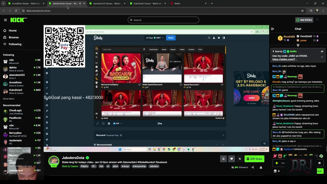Image resolution: width=327 pixels, height=184 pixels.
Task: Expand the gift leaderboard drop-down handle
Action: coord(298,45)
